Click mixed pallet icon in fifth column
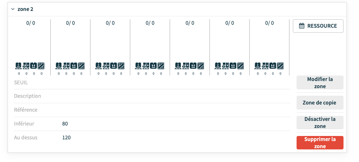 point(186,66)
